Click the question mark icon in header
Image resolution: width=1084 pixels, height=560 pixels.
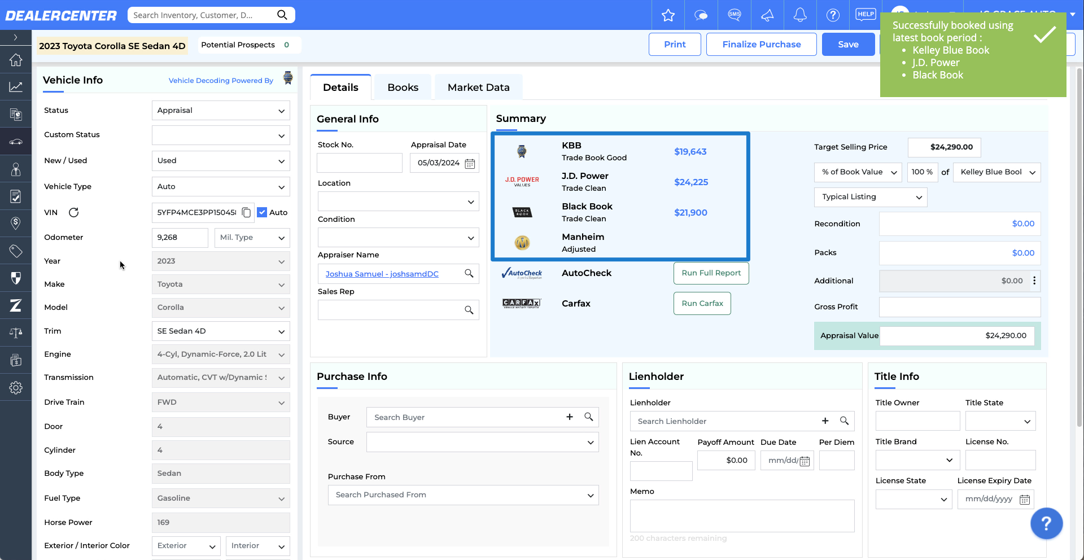point(833,15)
